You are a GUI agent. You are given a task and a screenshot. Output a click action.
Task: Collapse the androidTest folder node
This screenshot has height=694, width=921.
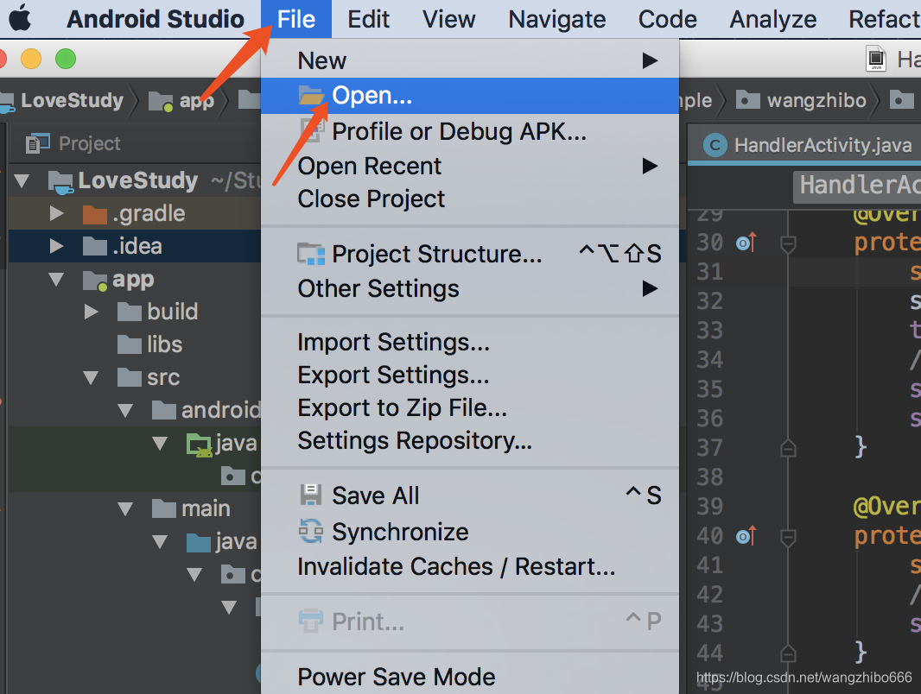(125, 411)
